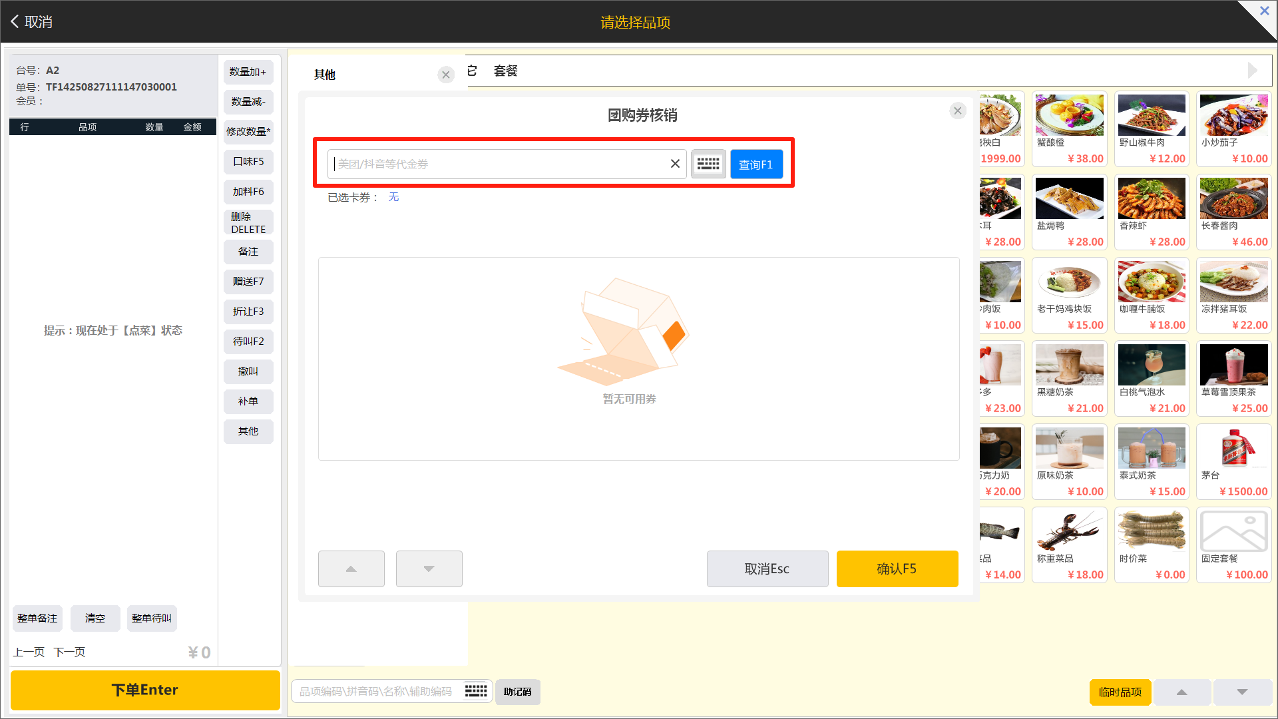
Task: Close the 其他 panel tab
Action: [446, 75]
